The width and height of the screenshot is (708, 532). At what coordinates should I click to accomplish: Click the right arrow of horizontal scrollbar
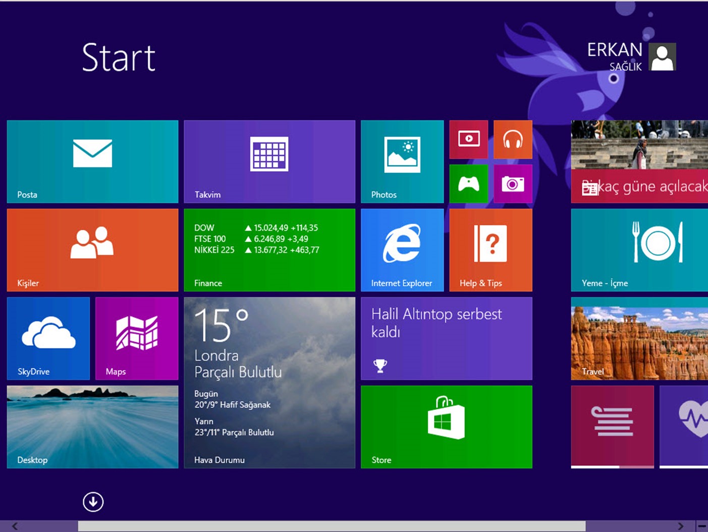680,526
